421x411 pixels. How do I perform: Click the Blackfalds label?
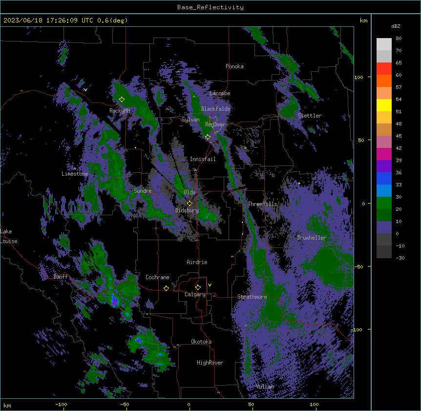215,109
